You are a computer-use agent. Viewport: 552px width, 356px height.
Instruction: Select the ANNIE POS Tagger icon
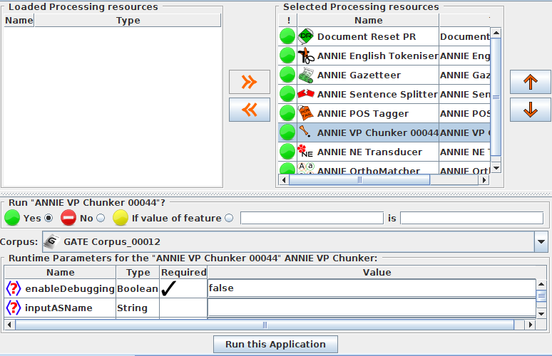coord(306,113)
